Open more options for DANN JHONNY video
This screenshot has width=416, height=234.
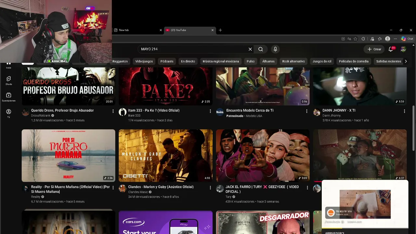click(x=404, y=111)
